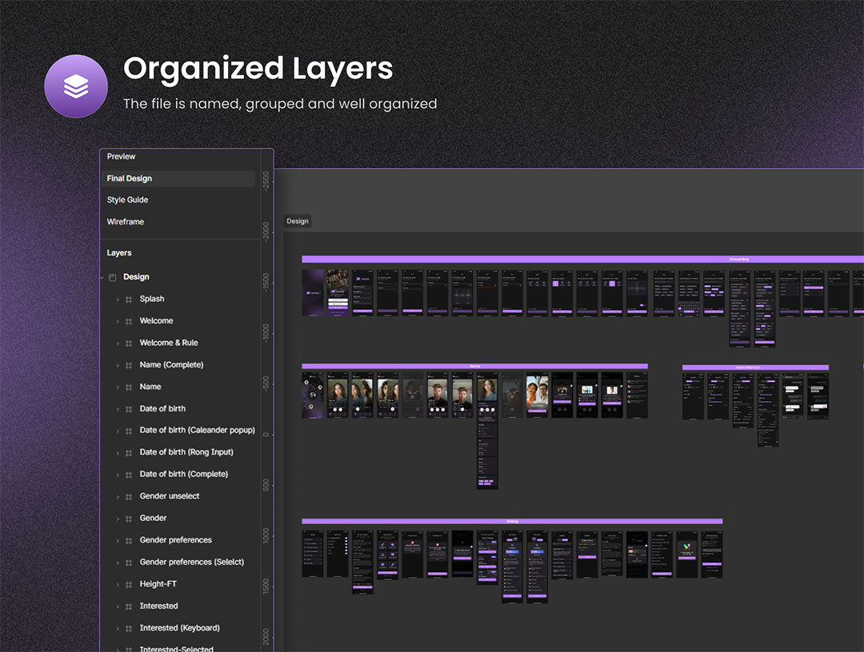
Task: Select the Gender preferences (Selelct) layer
Action: 191,562
